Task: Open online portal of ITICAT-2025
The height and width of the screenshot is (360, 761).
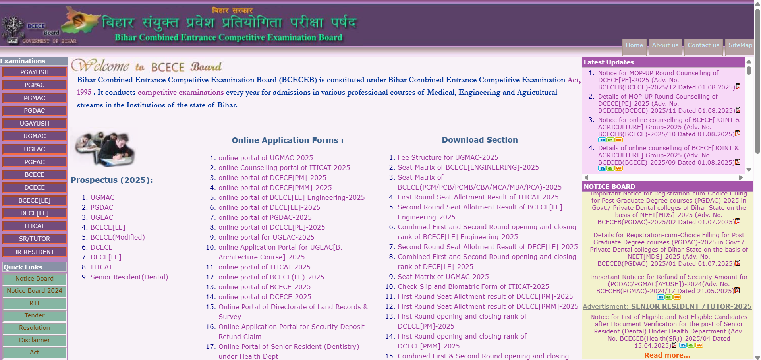Action: (265, 267)
